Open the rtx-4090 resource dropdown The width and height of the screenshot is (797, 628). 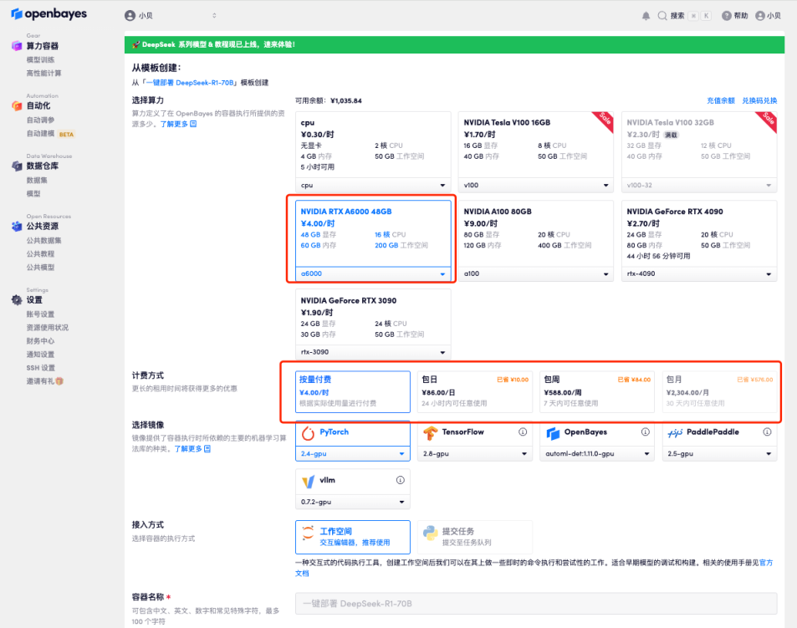[x=699, y=273]
